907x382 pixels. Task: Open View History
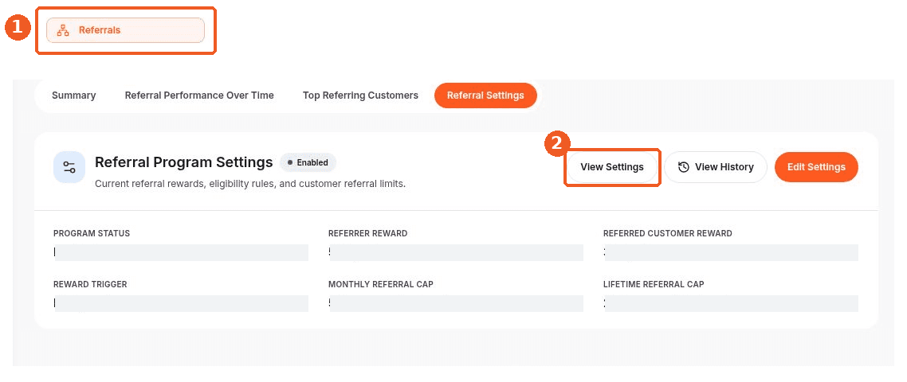[716, 167]
